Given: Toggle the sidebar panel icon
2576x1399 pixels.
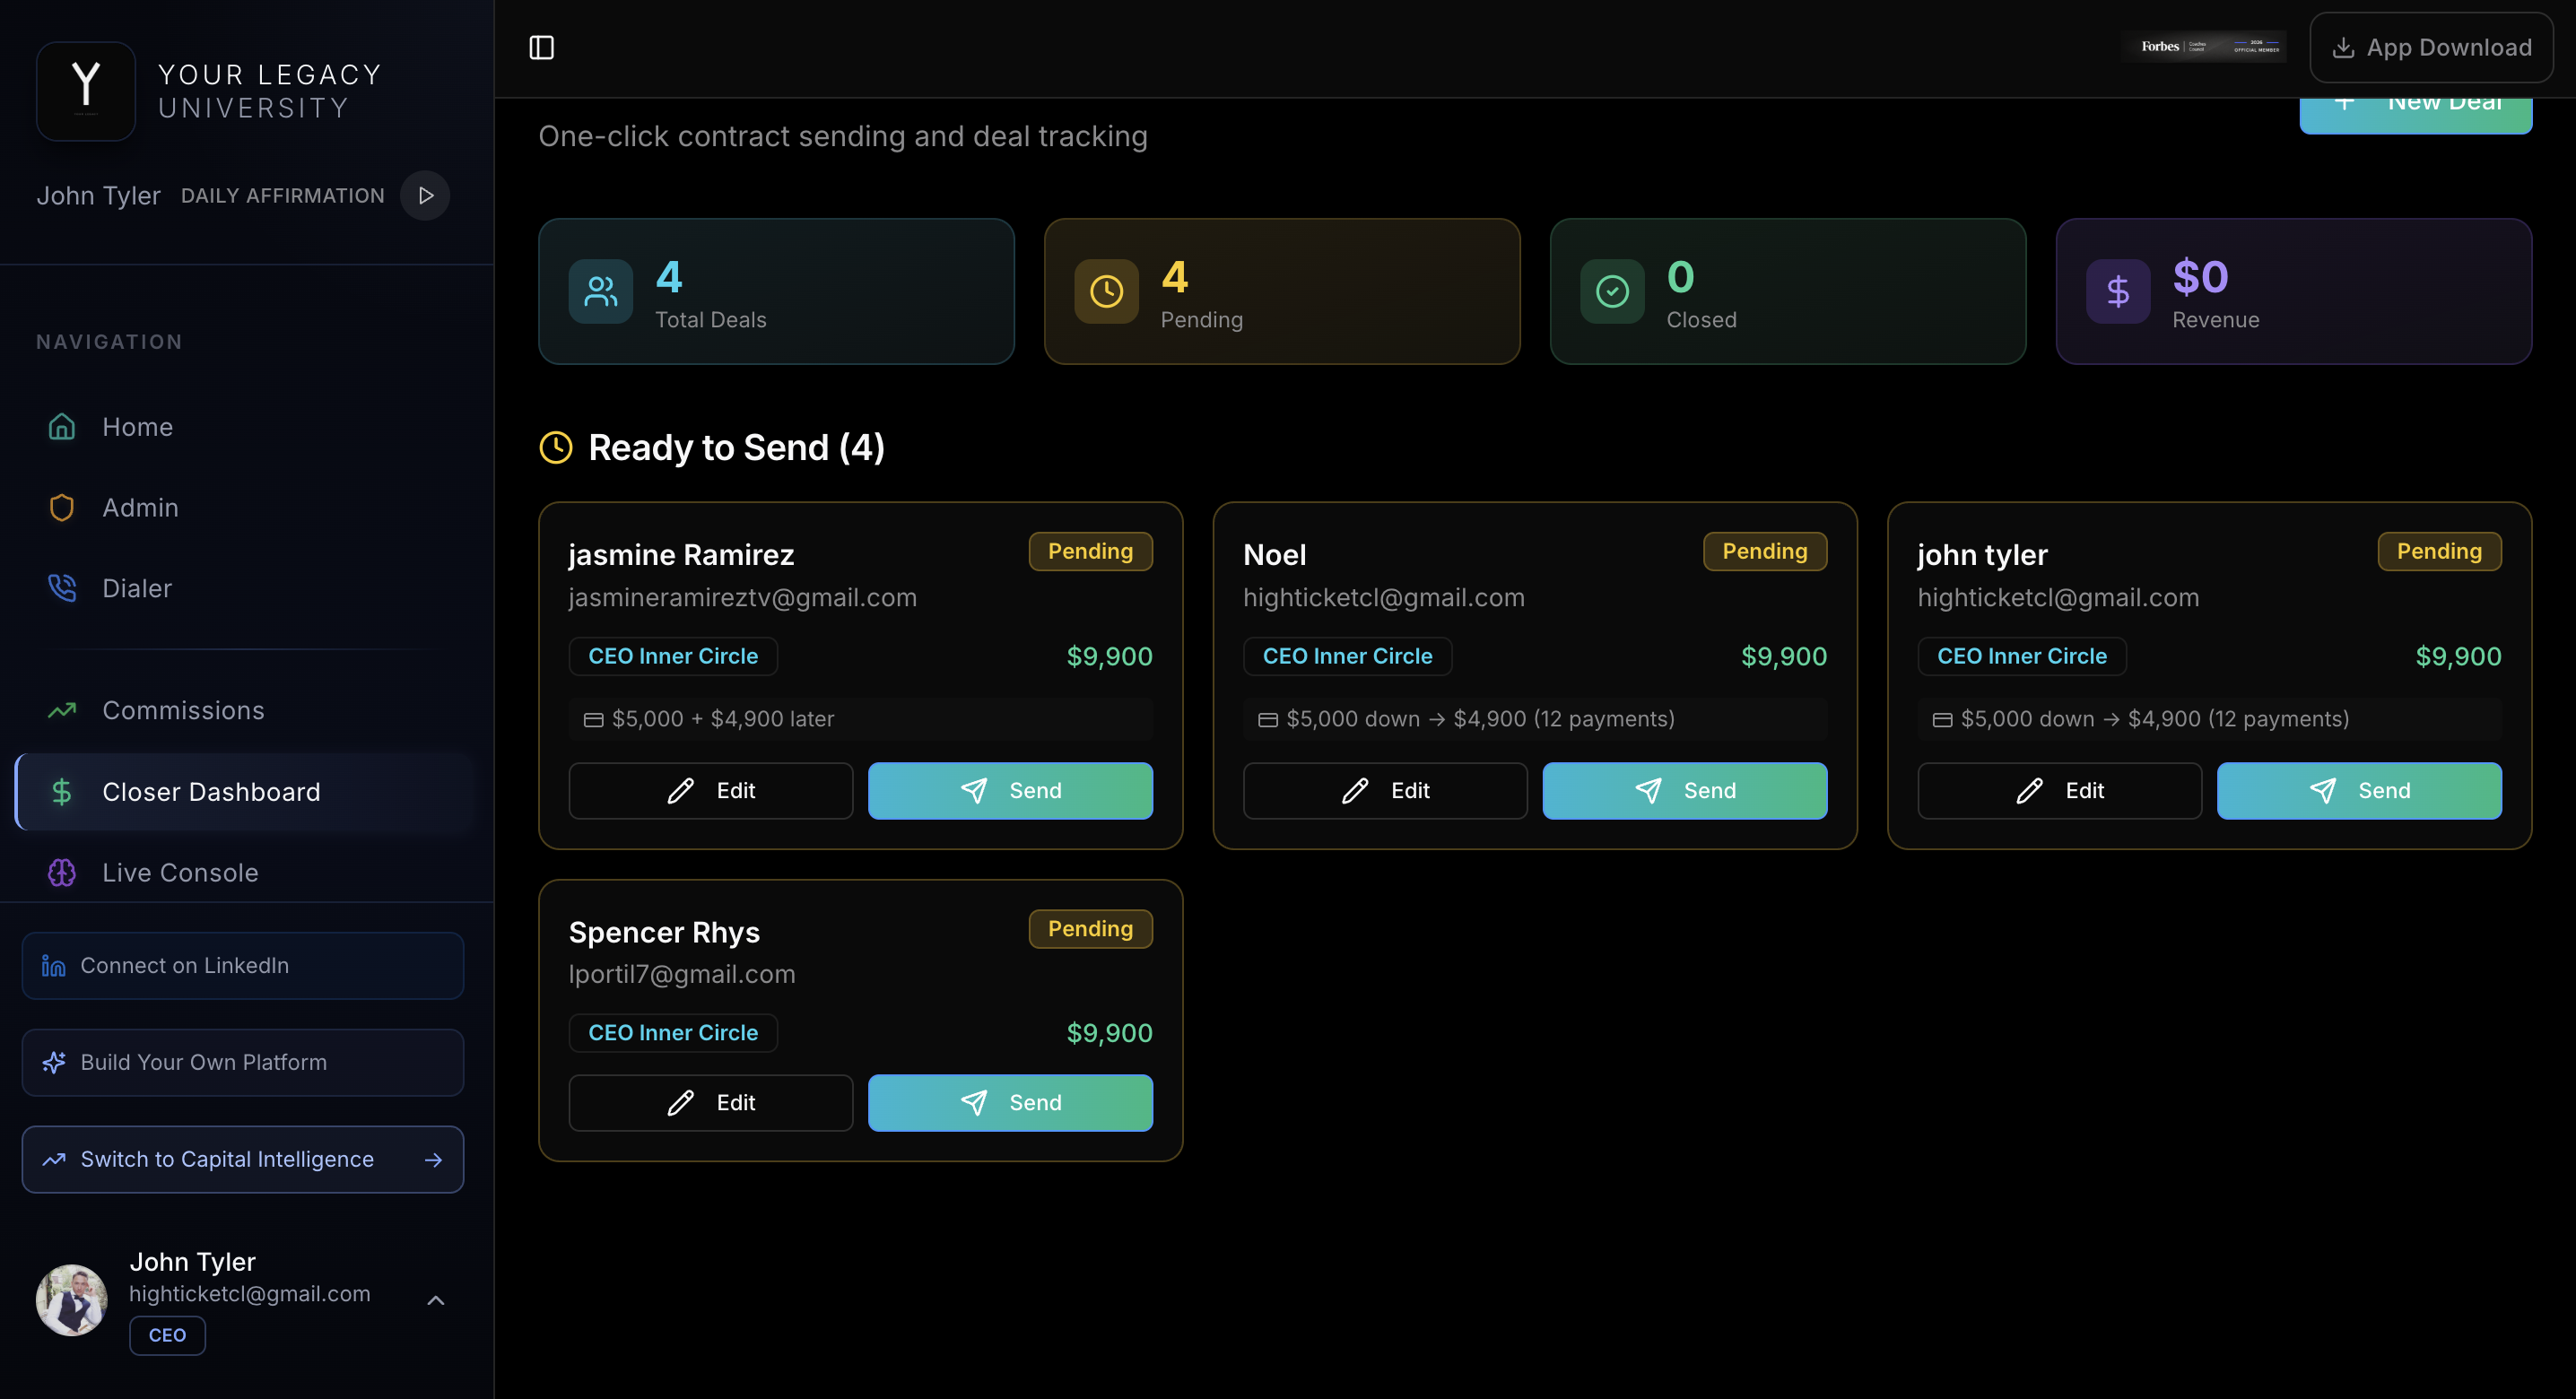Looking at the screenshot, I should 541,47.
